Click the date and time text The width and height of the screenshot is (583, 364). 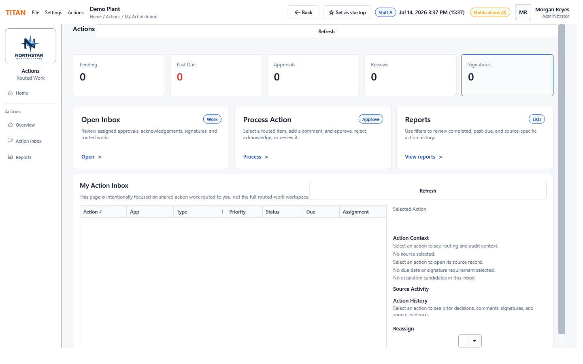point(432,13)
